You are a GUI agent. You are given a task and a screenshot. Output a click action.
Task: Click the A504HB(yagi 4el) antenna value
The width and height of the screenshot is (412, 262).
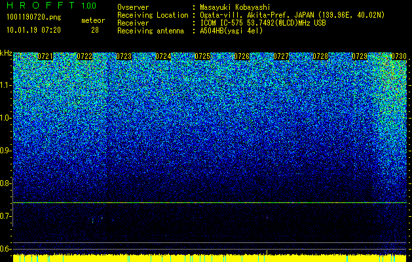click(x=231, y=31)
